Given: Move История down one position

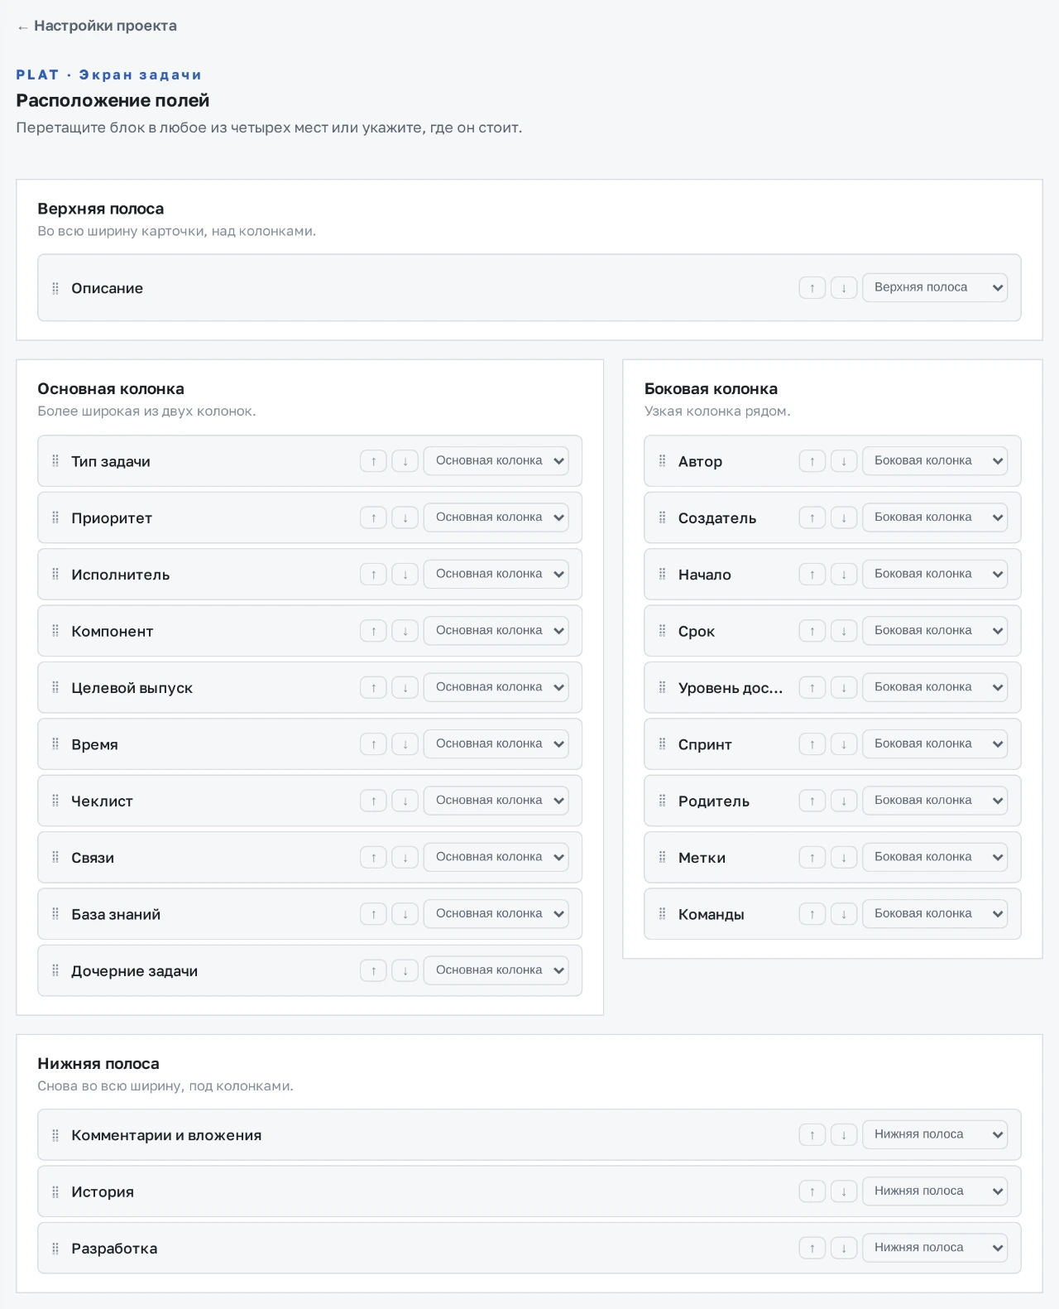Looking at the screenshot, I should point(844,1192).
